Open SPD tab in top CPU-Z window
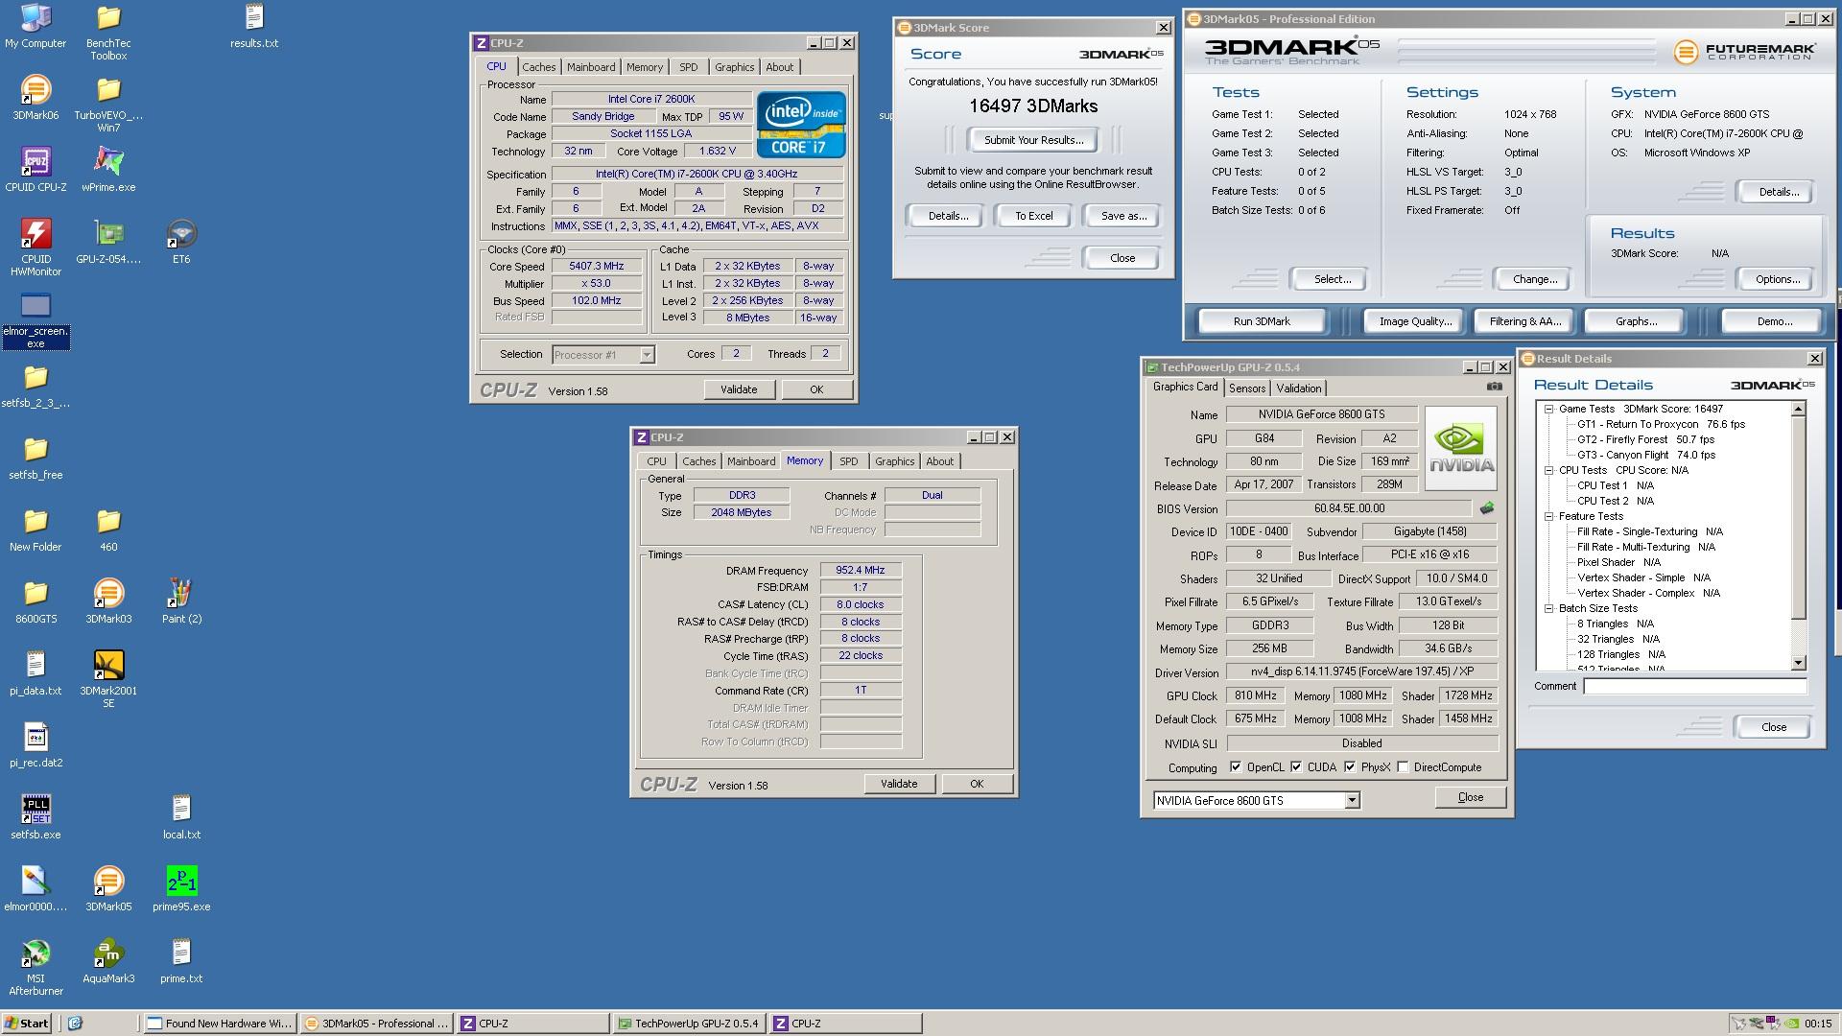1842x1036 pixels. coord(689,67)
